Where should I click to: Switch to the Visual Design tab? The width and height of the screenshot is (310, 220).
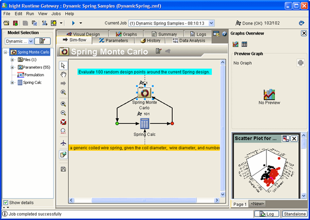click(x=83, y=34)
